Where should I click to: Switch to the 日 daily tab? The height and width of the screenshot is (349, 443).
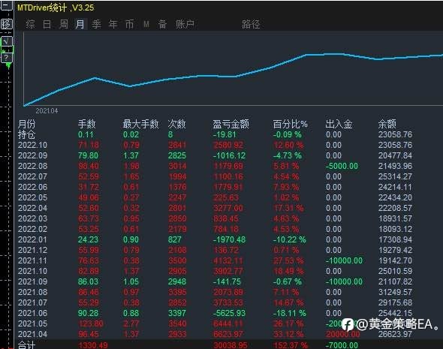coord(47,24)
